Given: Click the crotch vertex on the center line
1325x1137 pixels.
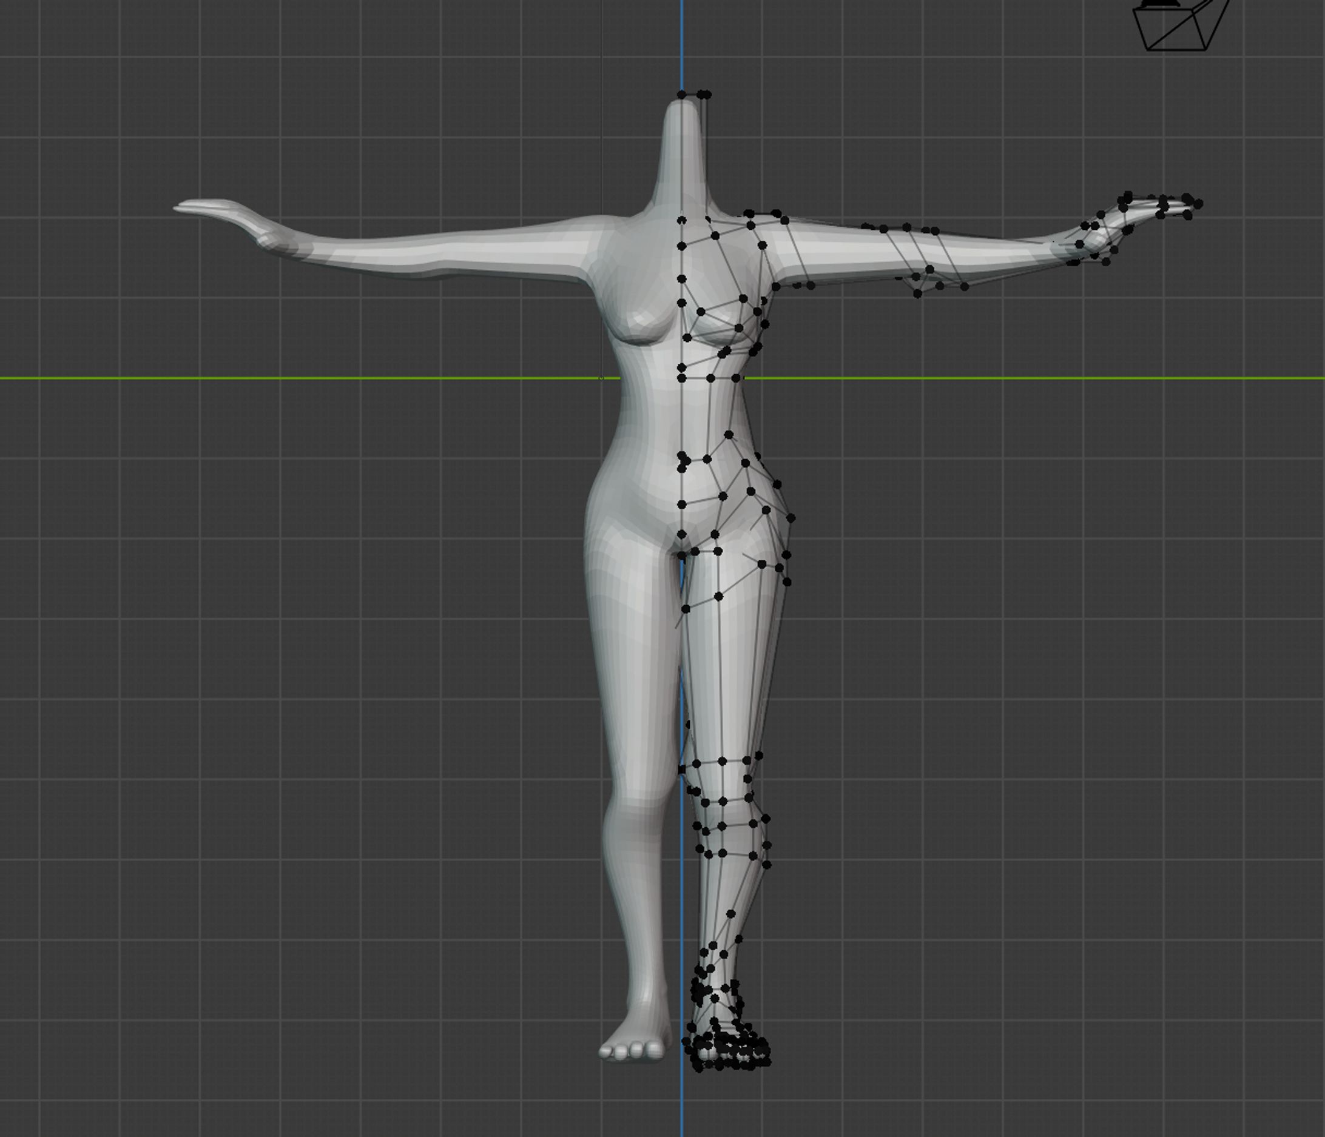Looking at the screenshot, I should click(682, 556).
